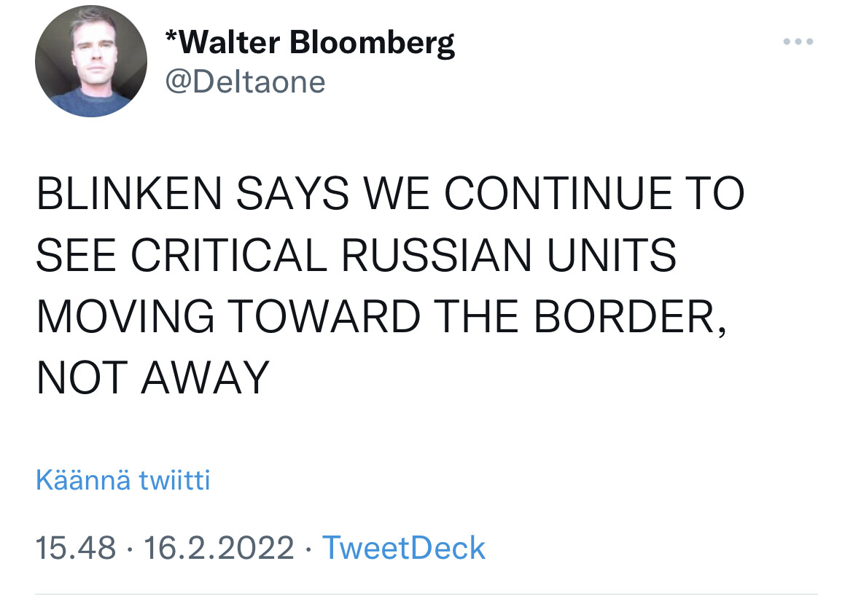Screen dimensions: 853x612
Task: Open Walter Bloomberg's profile picture
Action: (x=91, y=61)
